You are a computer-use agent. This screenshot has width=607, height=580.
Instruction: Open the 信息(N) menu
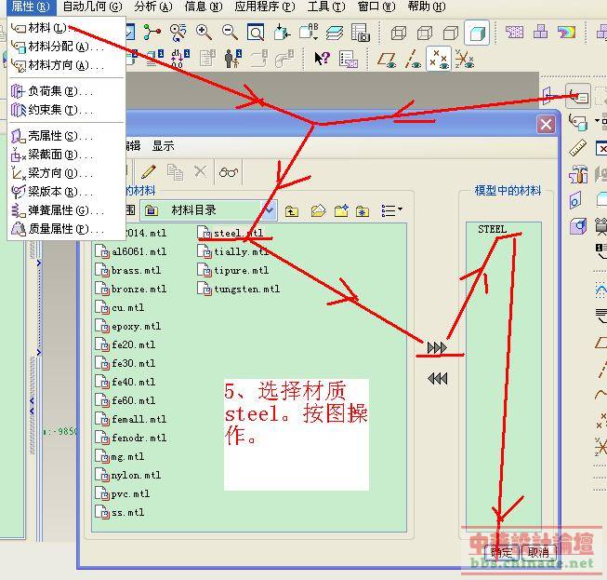click(x=204, y=7)
